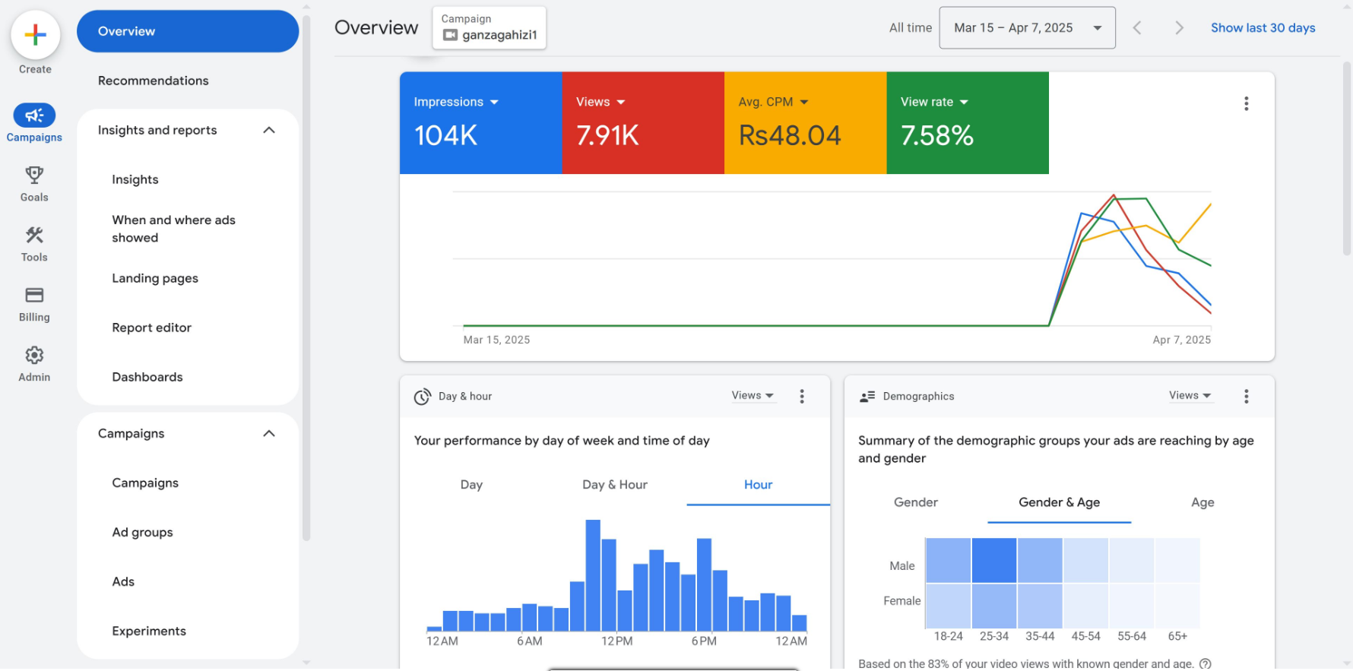Open the Mar 15 – Apr 7 date dropdown
Image resolution: width=1353 pixels, height=671 pixels.
point(1027,28)
